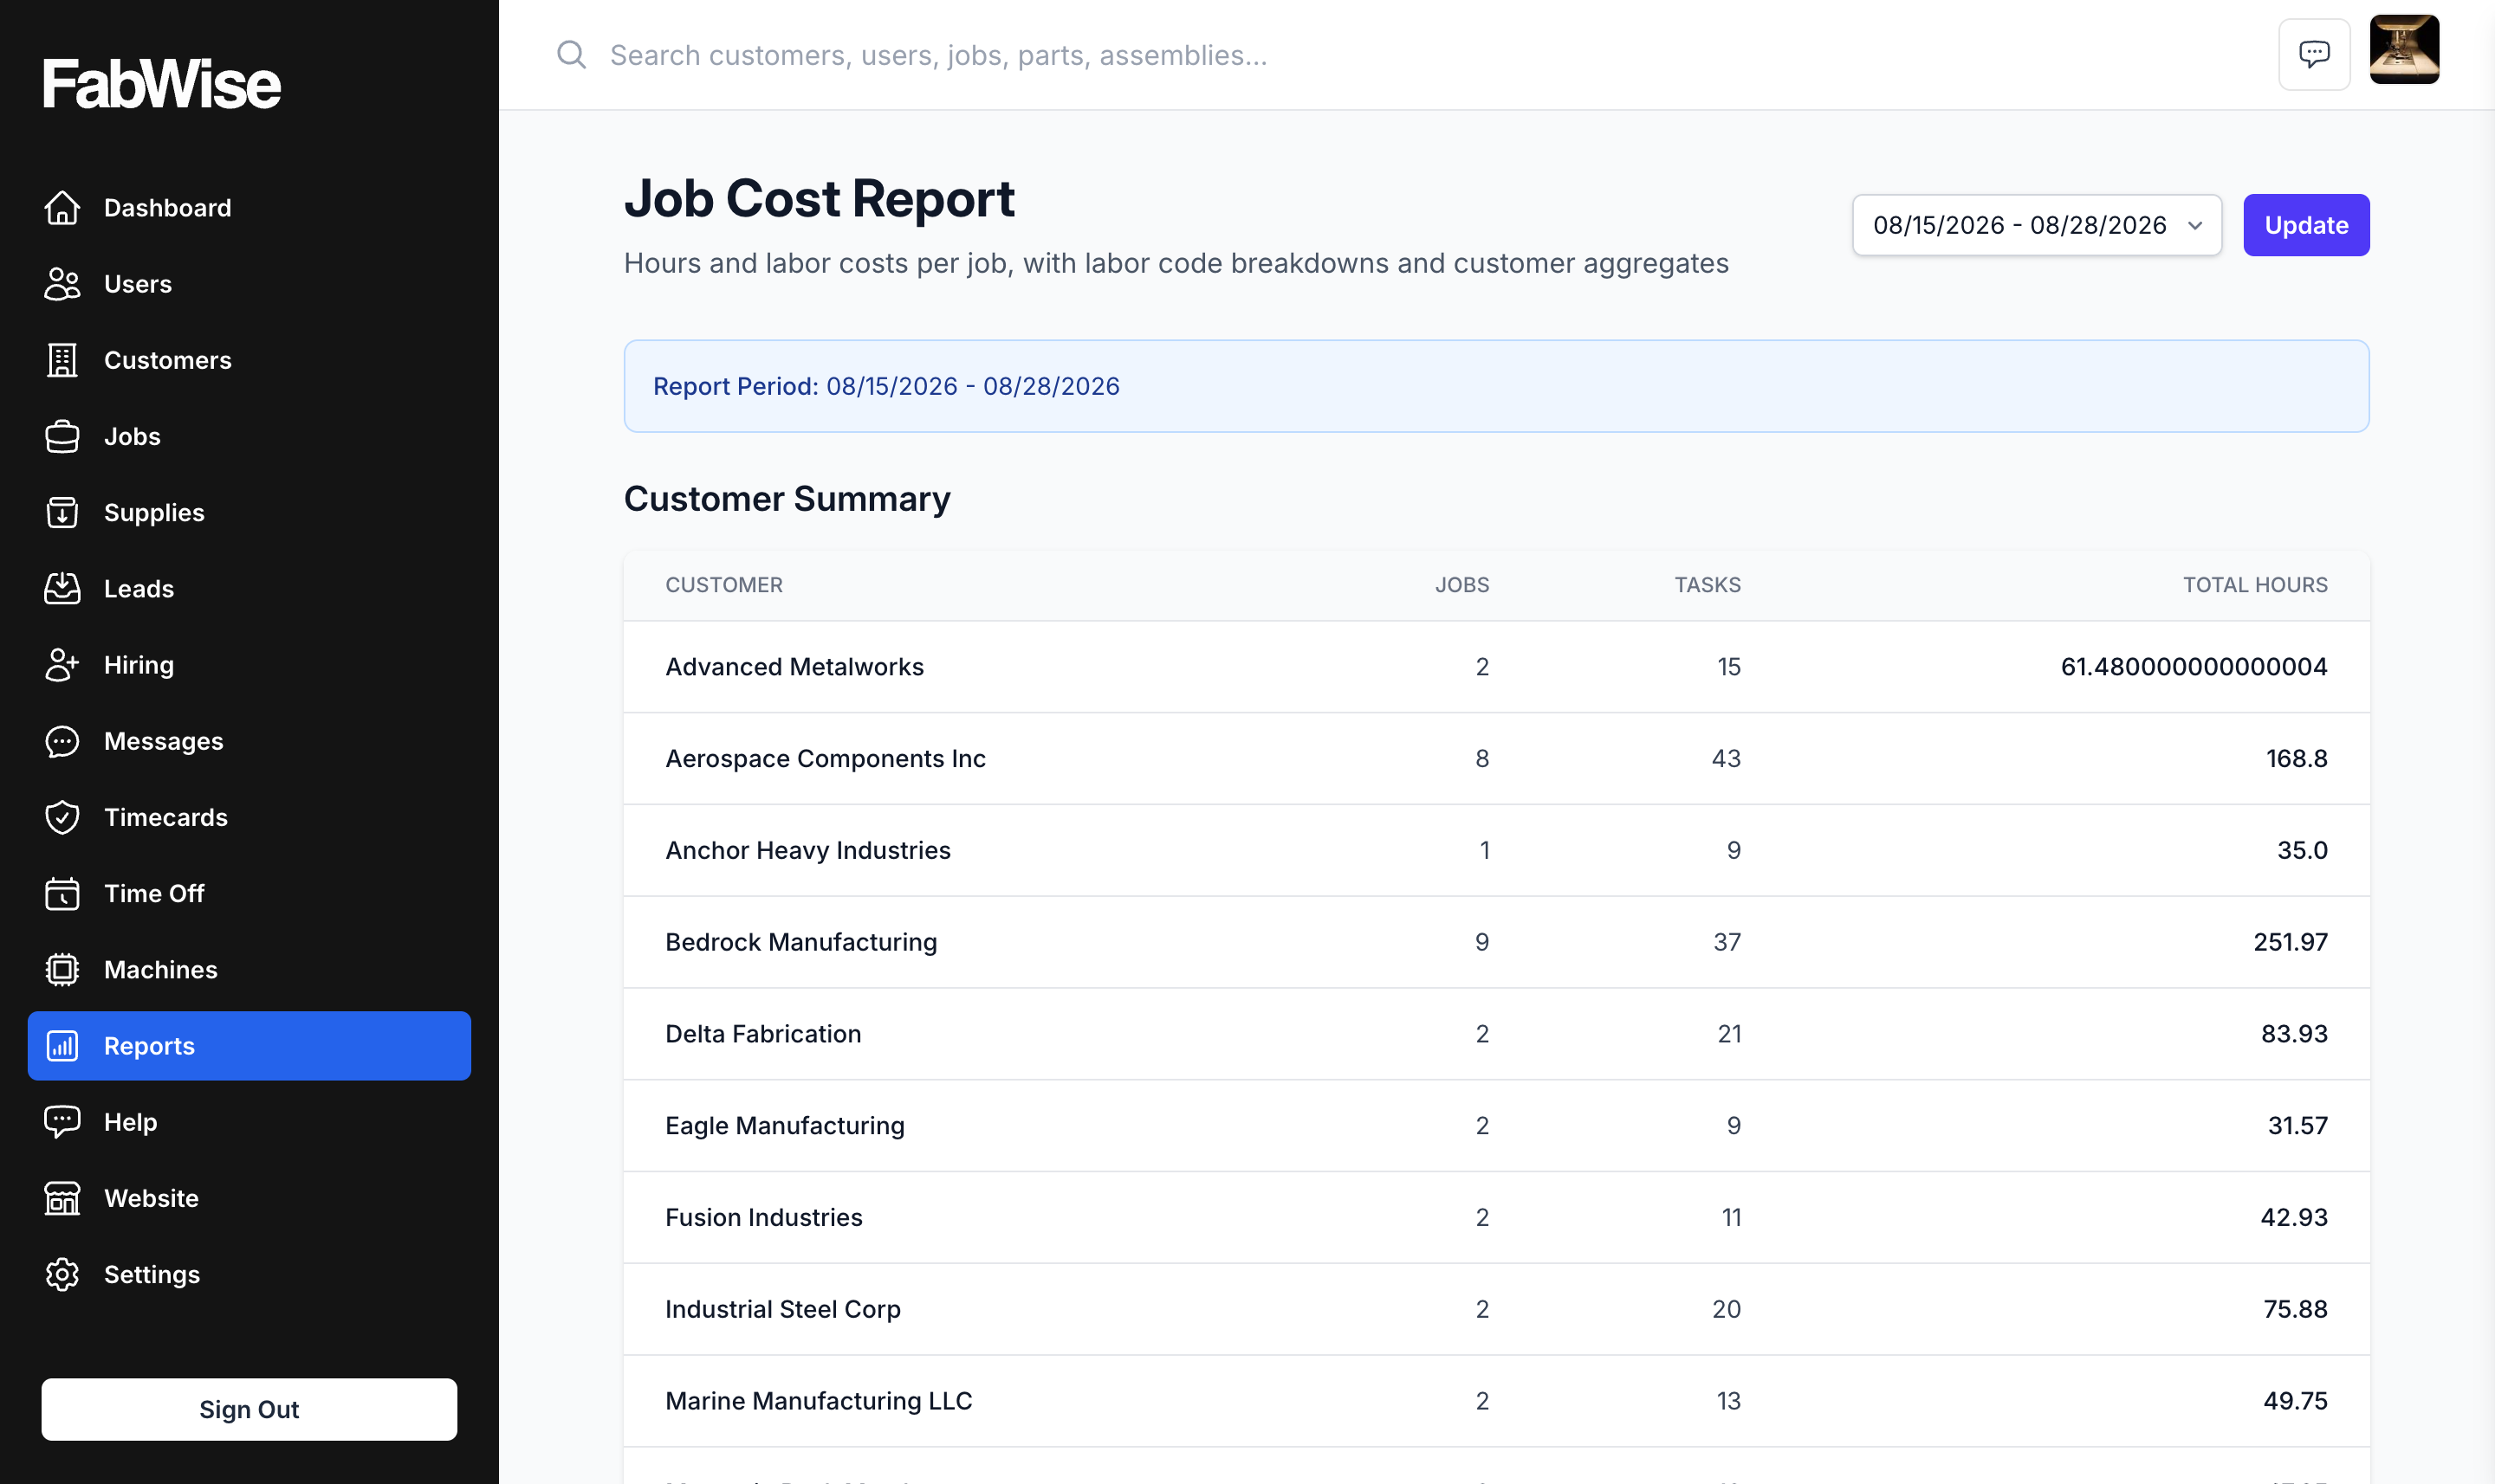Click the Jobs briefcase icon
Screen dimensions: 2495x1484
[x=62, y=437]
